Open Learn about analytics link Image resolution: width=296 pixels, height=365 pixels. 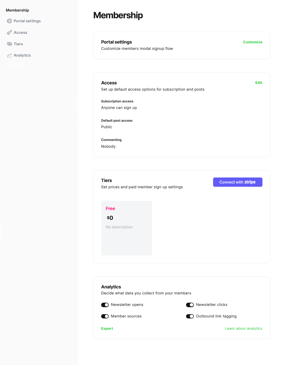(243, 328)
